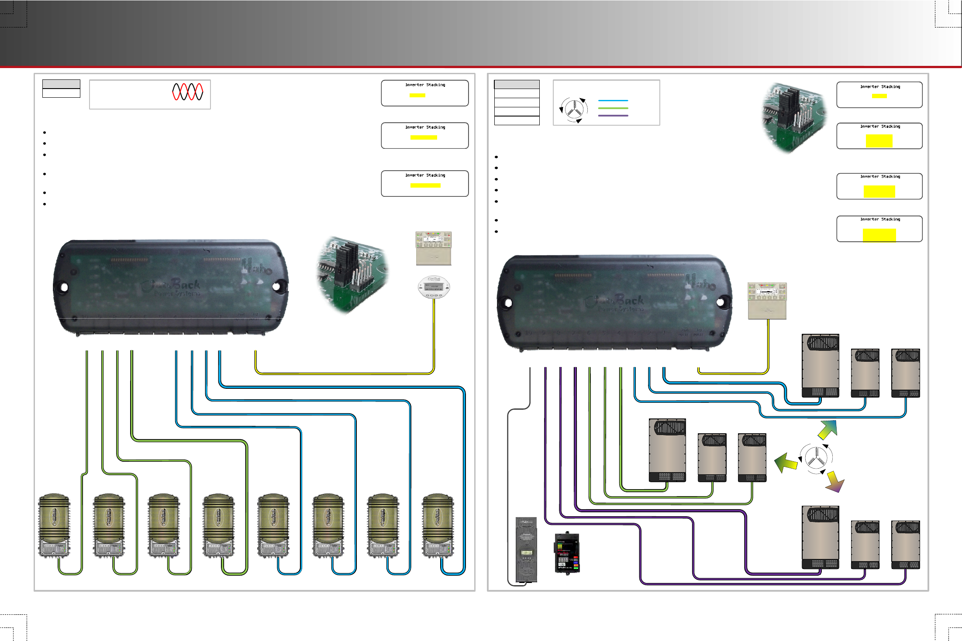Image resolution: width=962 pixels, height=641 pixels.
Task: Click the blue line in the phase legend
Action: (613, 100)
